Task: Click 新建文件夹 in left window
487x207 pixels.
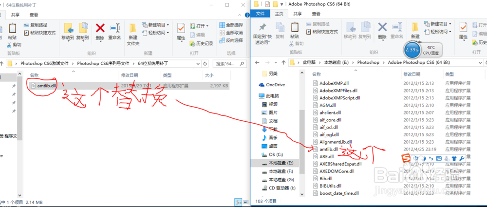Action: [x=133, y=34]
